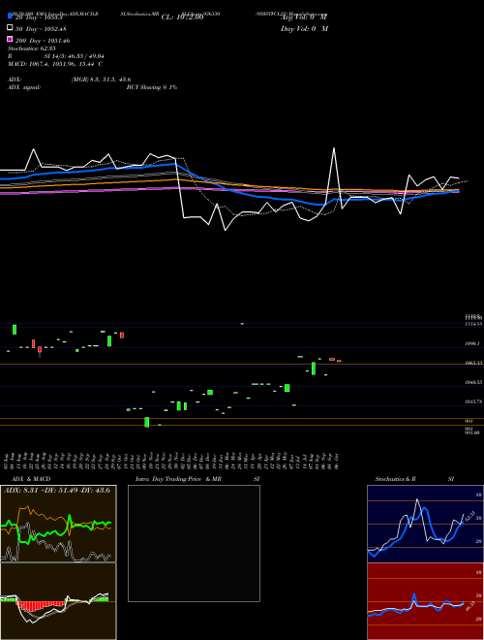Click the 1015.78 price axis label
The height and width of the screenshot is (640, 484).
(x=473, y=401)
